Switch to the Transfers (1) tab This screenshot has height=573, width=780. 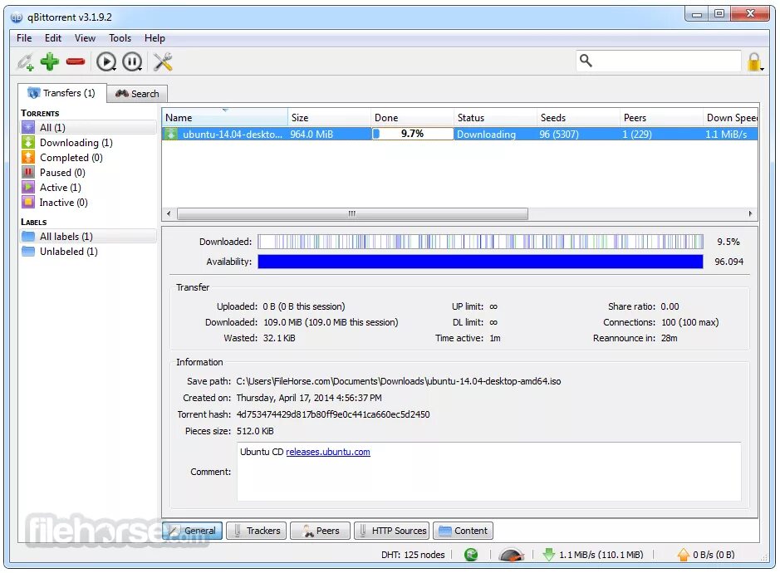coord(62,93)
